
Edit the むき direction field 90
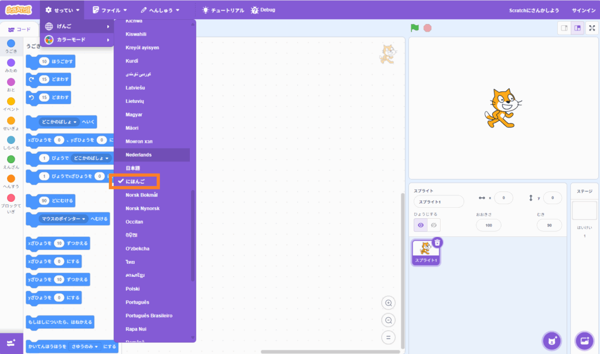click(x=549, y=225)
